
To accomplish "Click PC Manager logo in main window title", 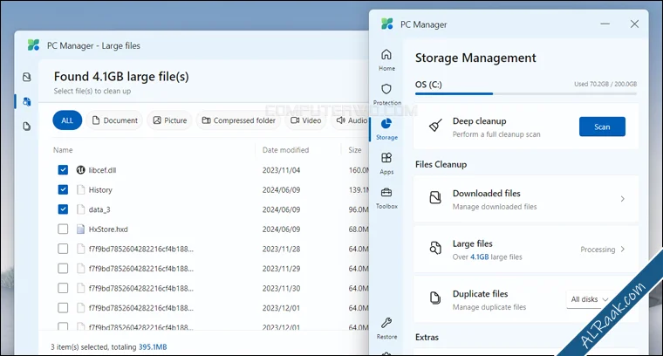I will [386, 24].
